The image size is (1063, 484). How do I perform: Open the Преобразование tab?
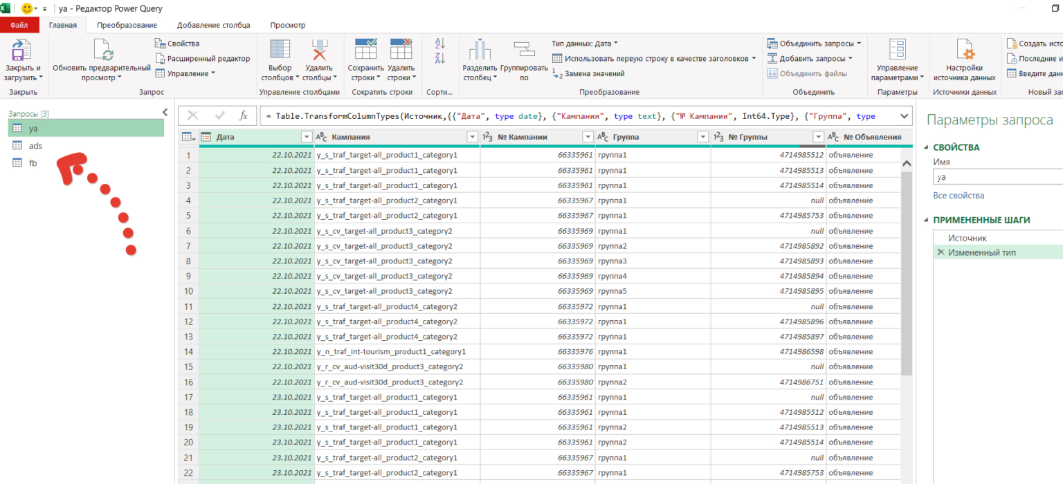(127, 25)
